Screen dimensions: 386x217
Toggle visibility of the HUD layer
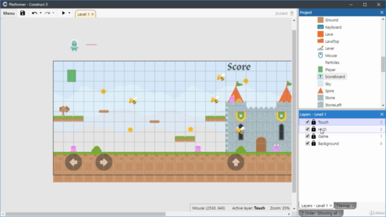(x=307, y=129)
